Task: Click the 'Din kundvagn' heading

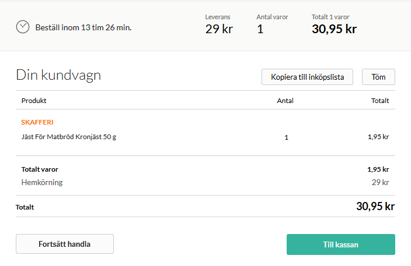Action: (x=58, y=75)
